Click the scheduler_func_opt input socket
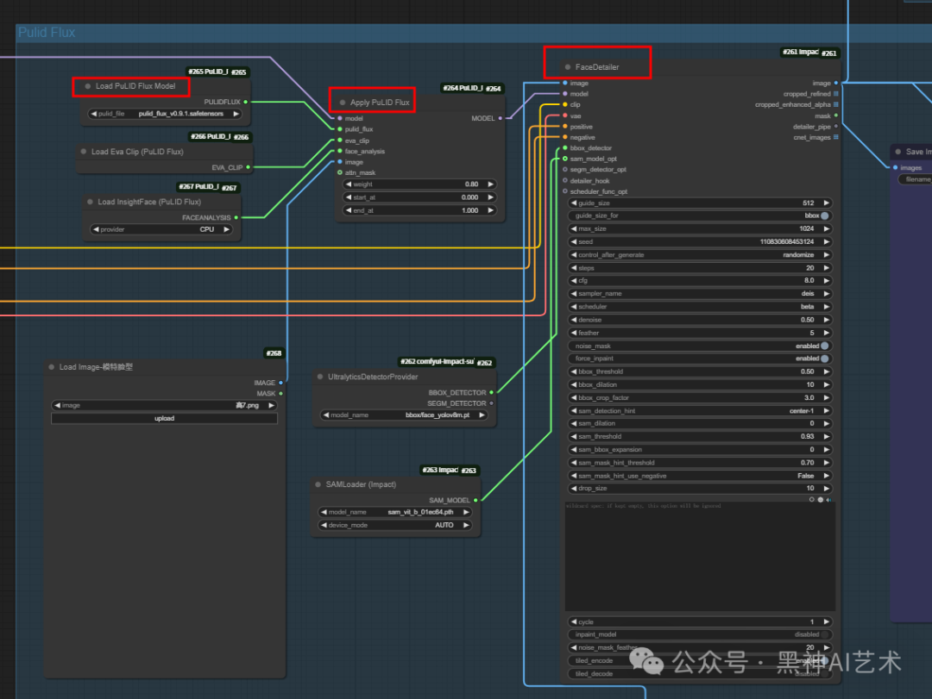Viewport: 932px width, 699px height. [x=564, y=191]
